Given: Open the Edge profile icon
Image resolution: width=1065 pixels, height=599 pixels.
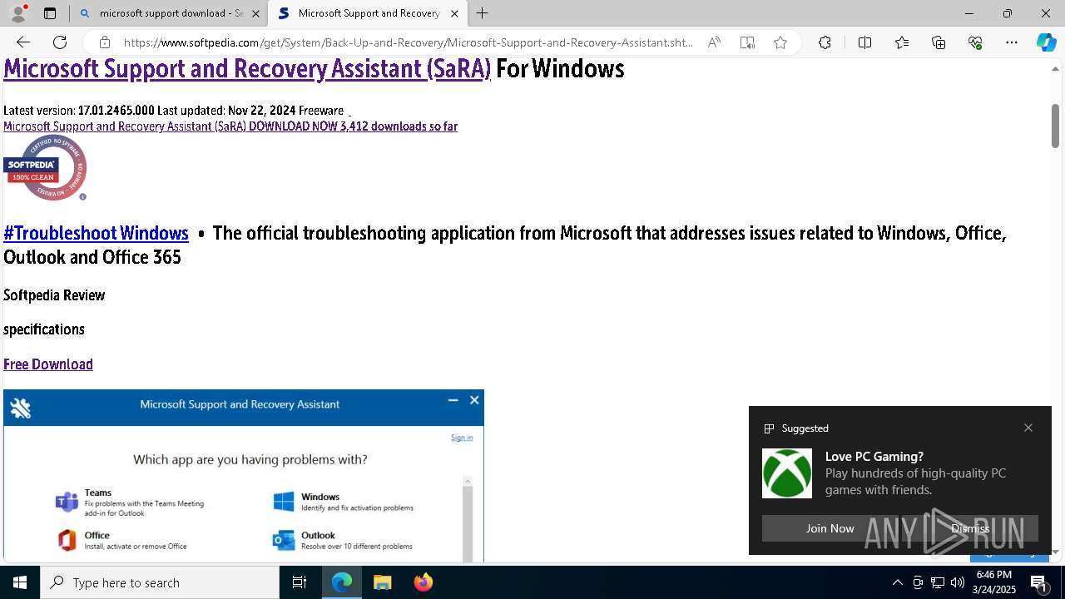Looking at the screenshot, I should click(x=18, y=13).
